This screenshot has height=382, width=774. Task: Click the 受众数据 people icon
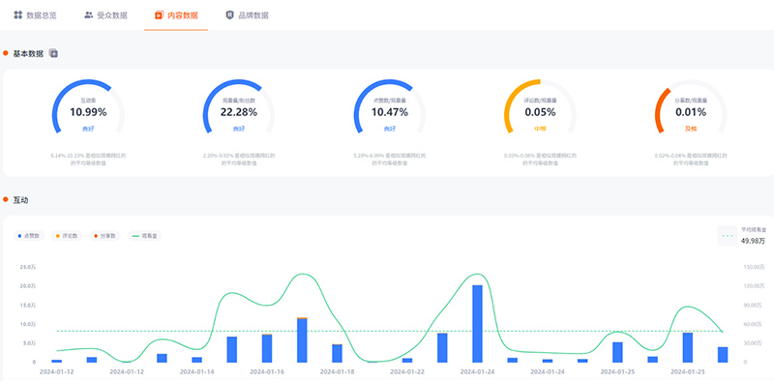(88, 15)
